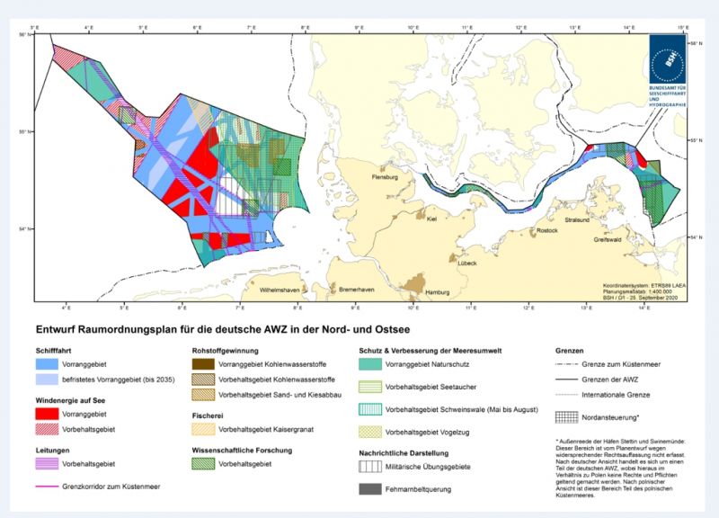Screen dimensions: 719x518
Task: Click the 'Vorbehaltsgebiet Vogelzug' label
Action: [428, 432]
